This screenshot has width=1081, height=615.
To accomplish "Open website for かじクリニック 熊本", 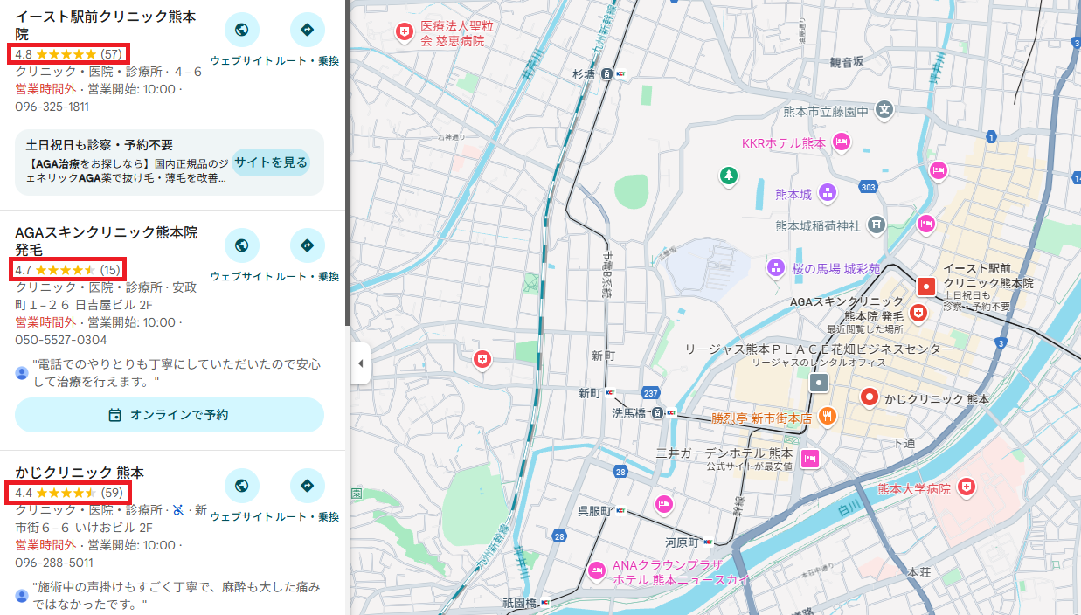I will [242, 486].
